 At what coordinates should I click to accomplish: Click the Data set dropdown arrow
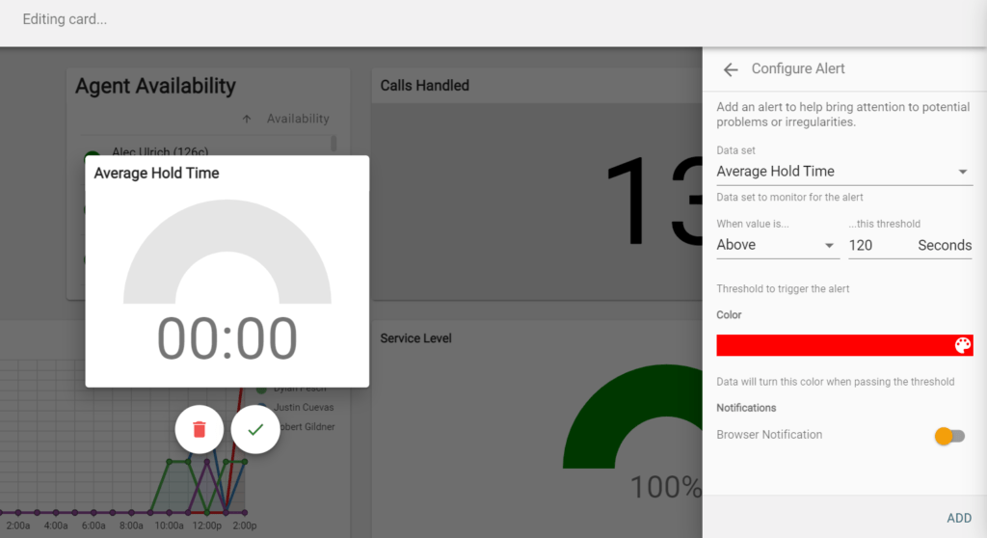(962, 172)
